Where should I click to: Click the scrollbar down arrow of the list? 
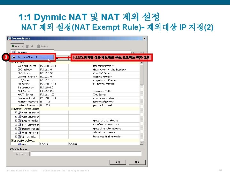coord(142,143)
